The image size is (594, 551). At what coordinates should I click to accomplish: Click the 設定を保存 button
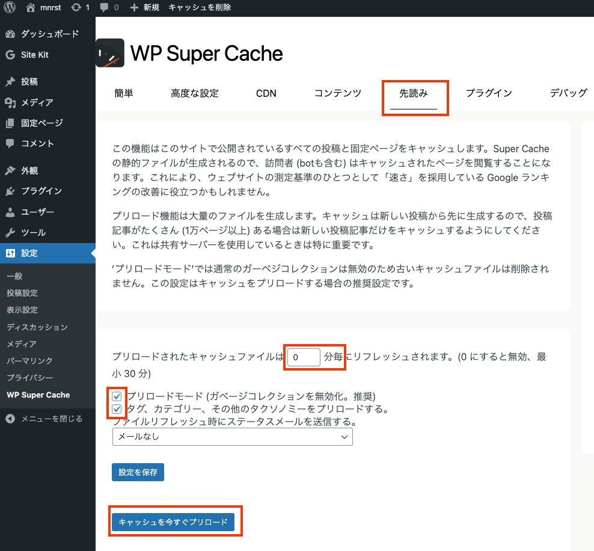click(138, 472)
